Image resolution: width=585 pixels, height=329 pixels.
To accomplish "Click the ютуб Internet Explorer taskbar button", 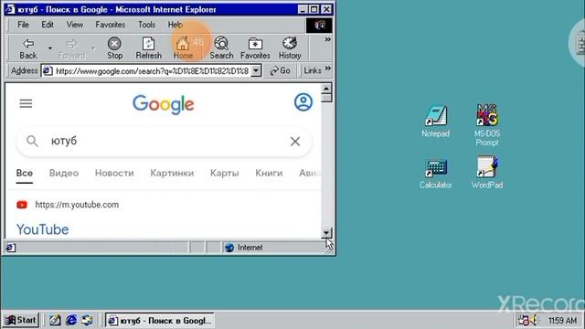I will pyautogui.click(x=160, y=321).
